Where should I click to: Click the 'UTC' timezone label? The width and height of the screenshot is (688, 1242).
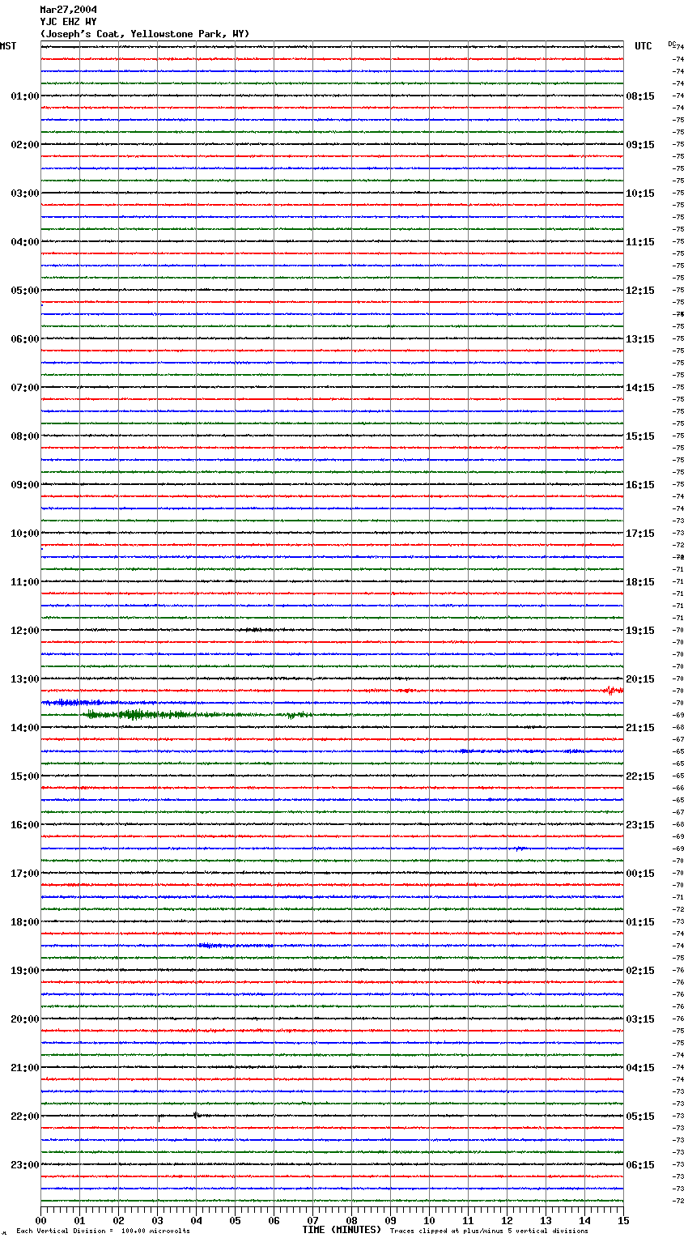tap(643, 46)
